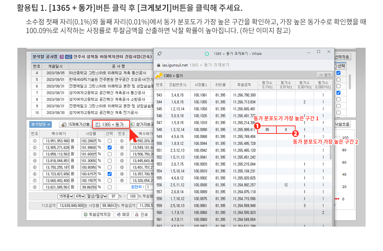383x251 pixels.
Task: Check 선택 box for price ①
Action: tap(110, 141)
